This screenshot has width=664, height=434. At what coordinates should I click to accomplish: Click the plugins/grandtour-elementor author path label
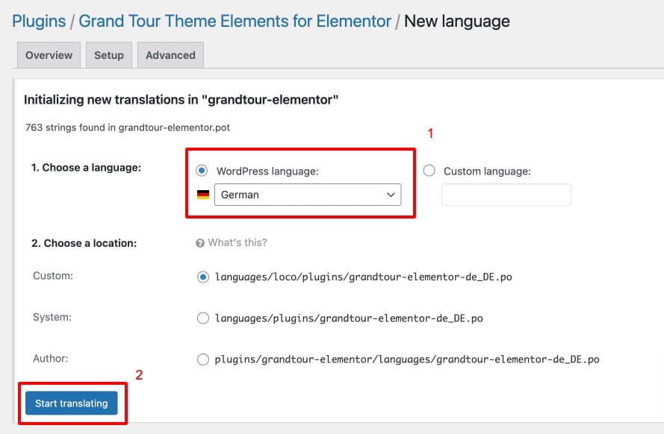click(406, 359)
